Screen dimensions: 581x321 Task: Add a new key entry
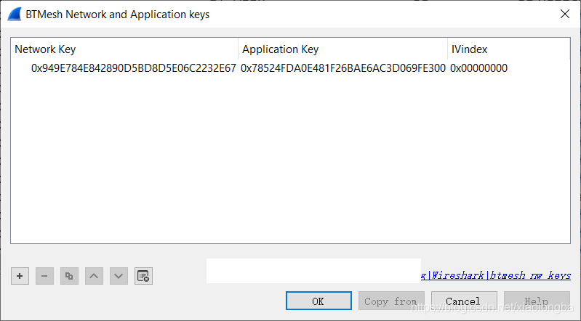20,276
